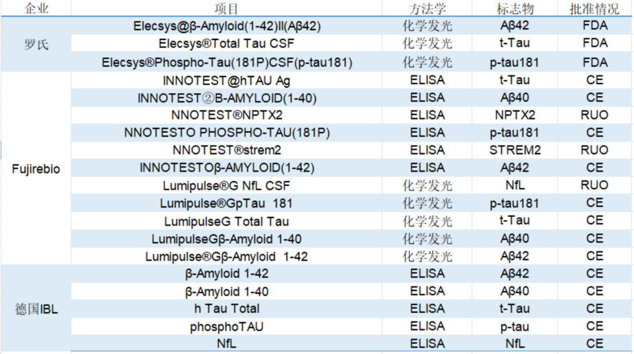
Task: Click the p-tau marker cell in phosphoTAU row
Action: coord(515,327)
